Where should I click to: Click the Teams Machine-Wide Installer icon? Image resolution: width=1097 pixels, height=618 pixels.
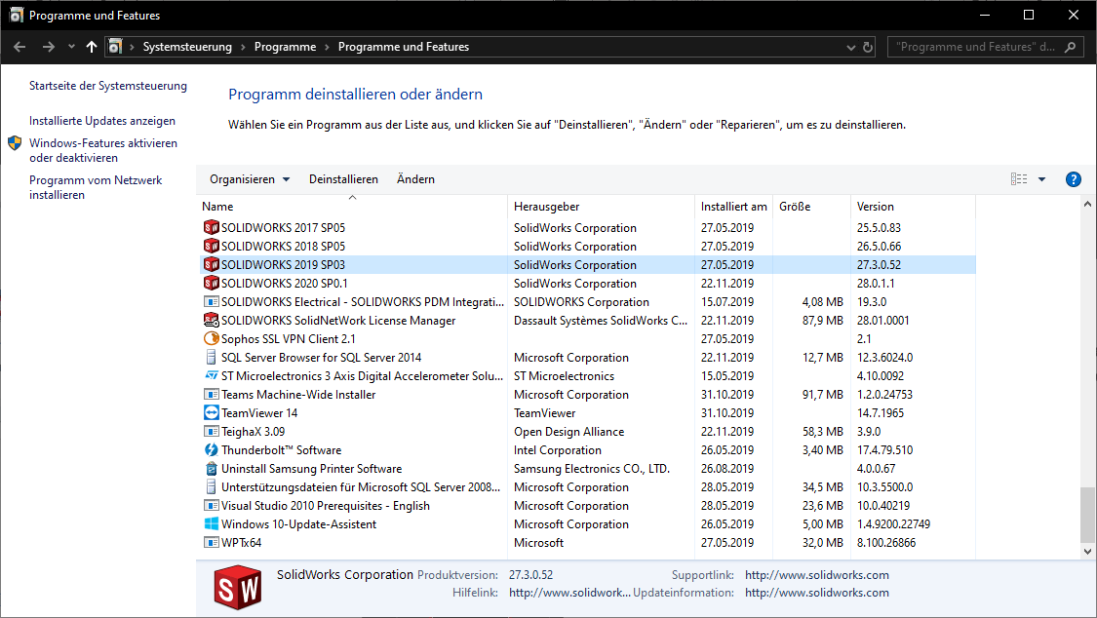[212, 394]
